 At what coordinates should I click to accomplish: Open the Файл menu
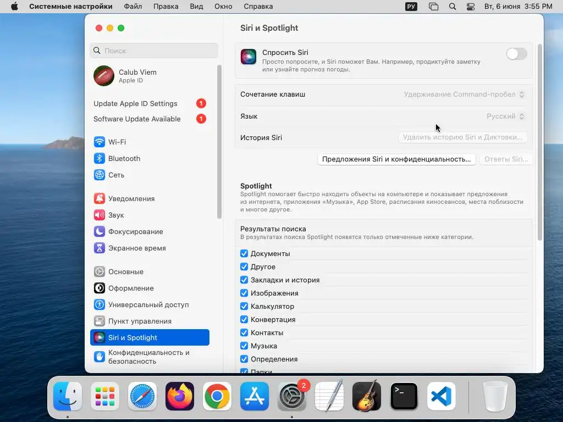click(133, 7)
